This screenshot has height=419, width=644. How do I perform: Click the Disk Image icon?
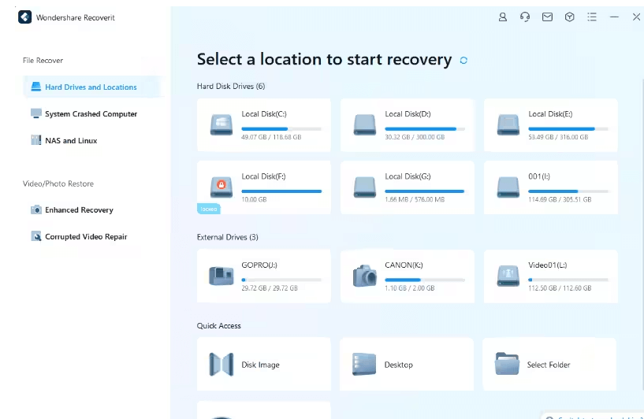[x=221, y=365]
